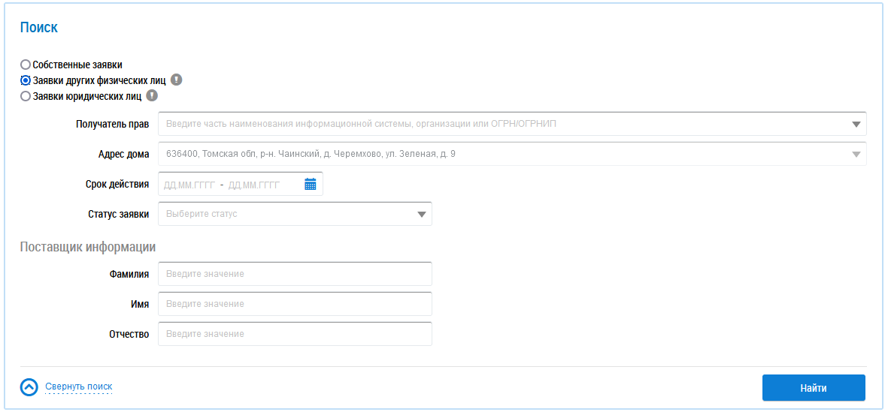This screenshot has width=888, height=412.
Task: Click the start date field in Срок действия
Action: click(x=189, y=185)
